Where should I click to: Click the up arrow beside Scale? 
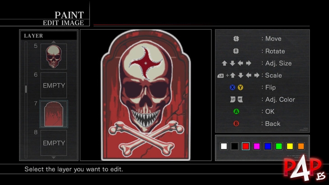(233, 75)
